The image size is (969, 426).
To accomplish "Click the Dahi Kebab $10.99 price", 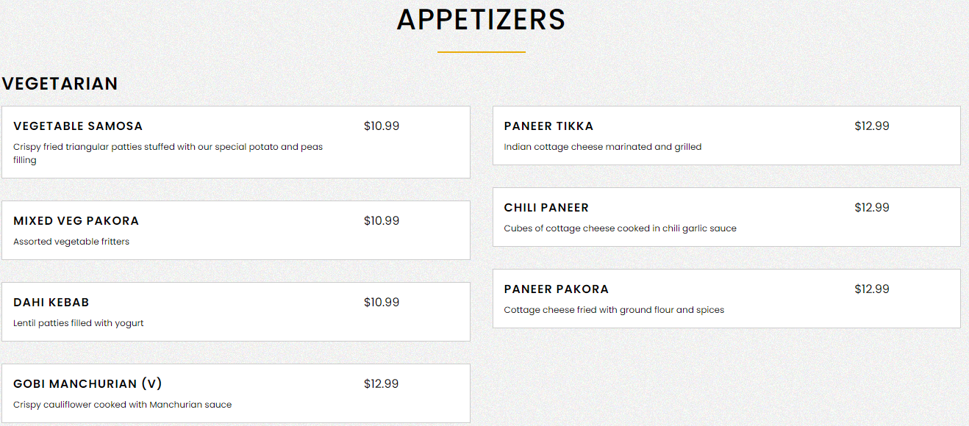I will (382, 303).
